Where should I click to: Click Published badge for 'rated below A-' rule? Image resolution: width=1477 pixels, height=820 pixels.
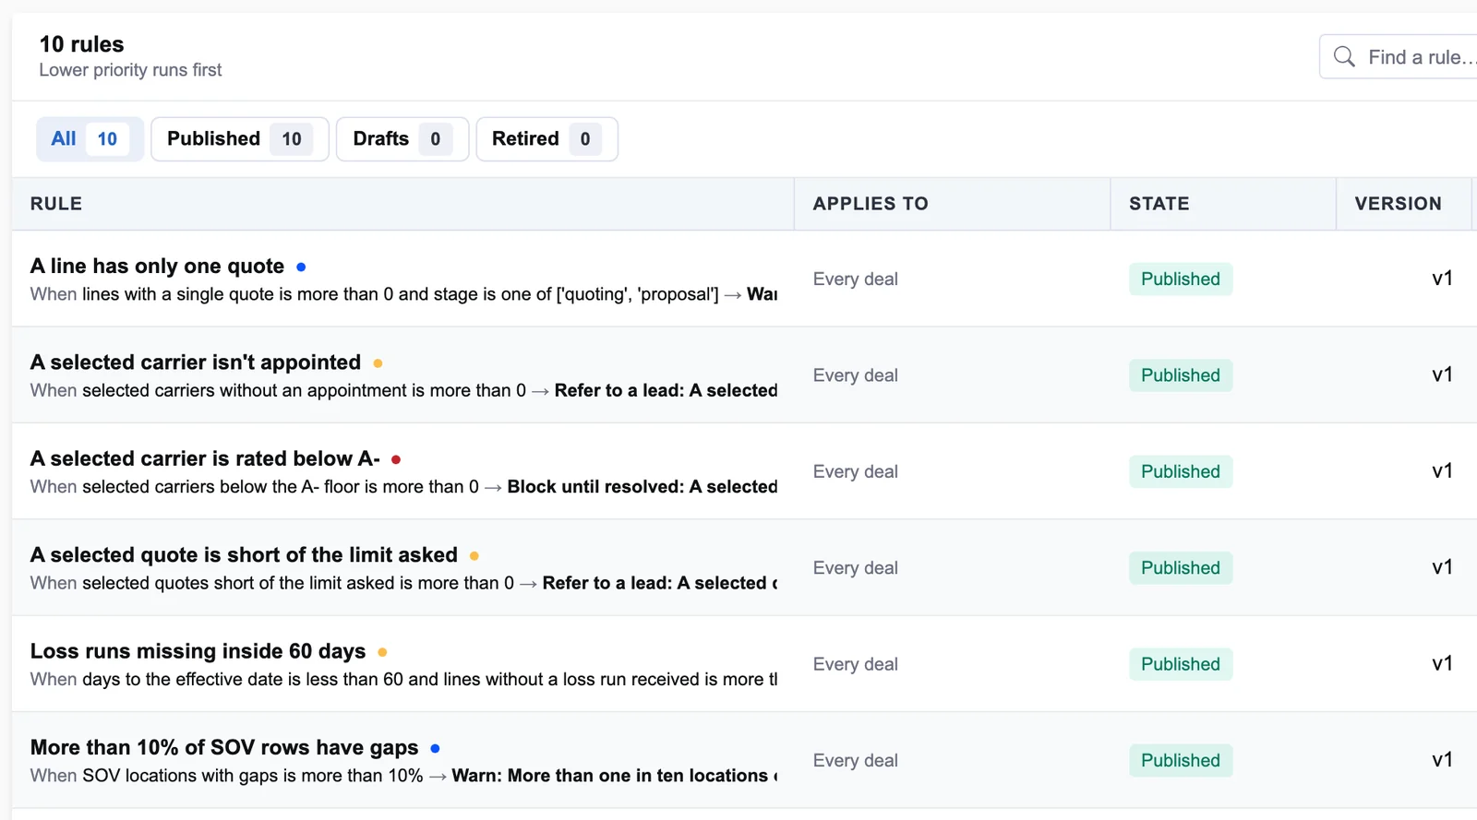tap(1181, 471)
